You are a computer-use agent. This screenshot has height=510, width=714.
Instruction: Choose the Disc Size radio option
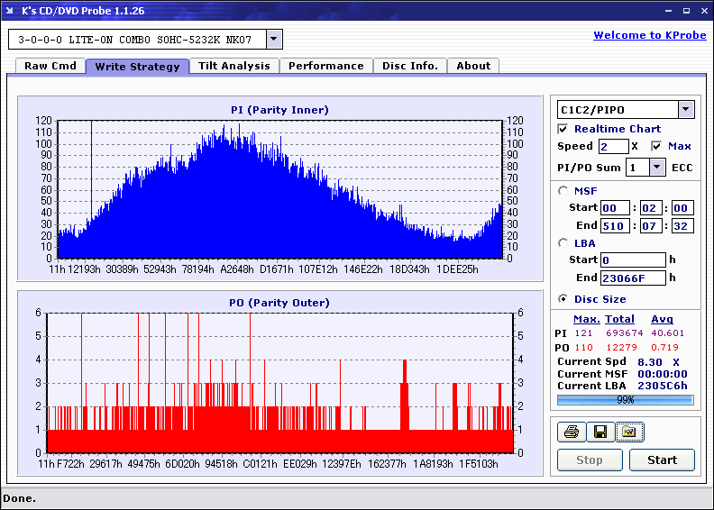[563, 299]
